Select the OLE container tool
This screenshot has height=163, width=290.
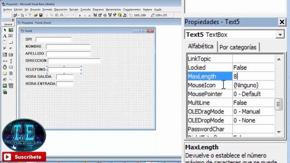point(5,92)
